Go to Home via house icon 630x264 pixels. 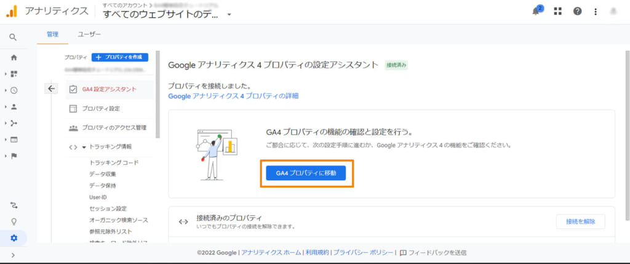[x=14, y=57]
